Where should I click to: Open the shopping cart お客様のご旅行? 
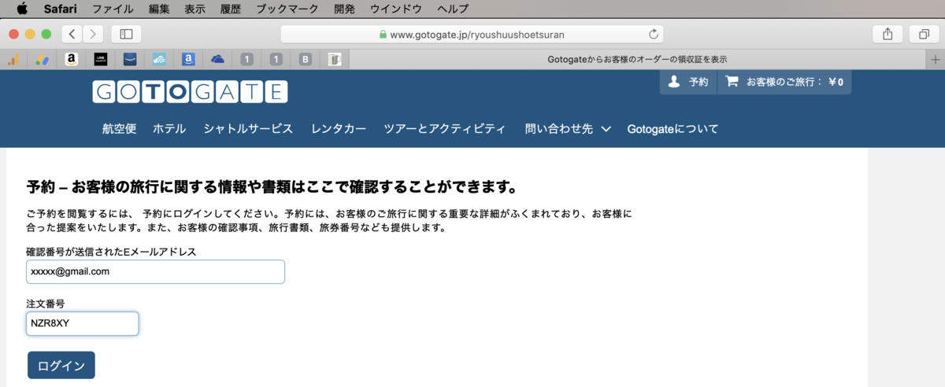coord(784,82)
